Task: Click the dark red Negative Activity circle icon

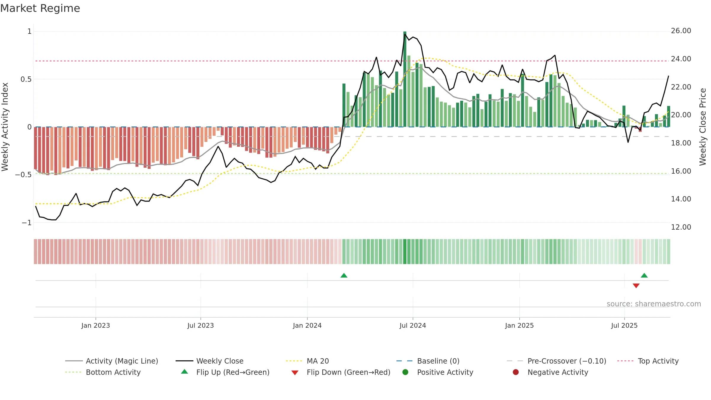Action: tap(516, 372)
